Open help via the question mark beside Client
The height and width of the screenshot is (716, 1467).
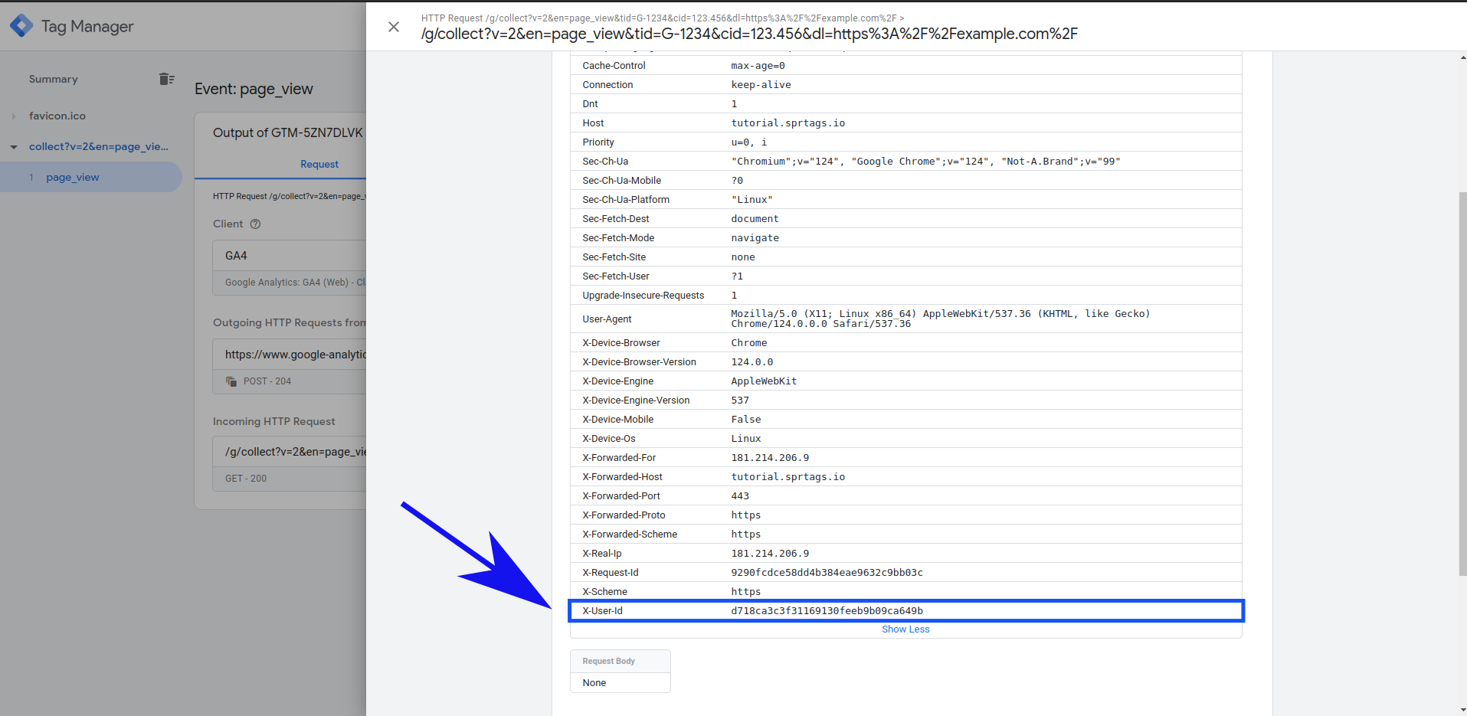pyautogui.click(x=256, y=224)
